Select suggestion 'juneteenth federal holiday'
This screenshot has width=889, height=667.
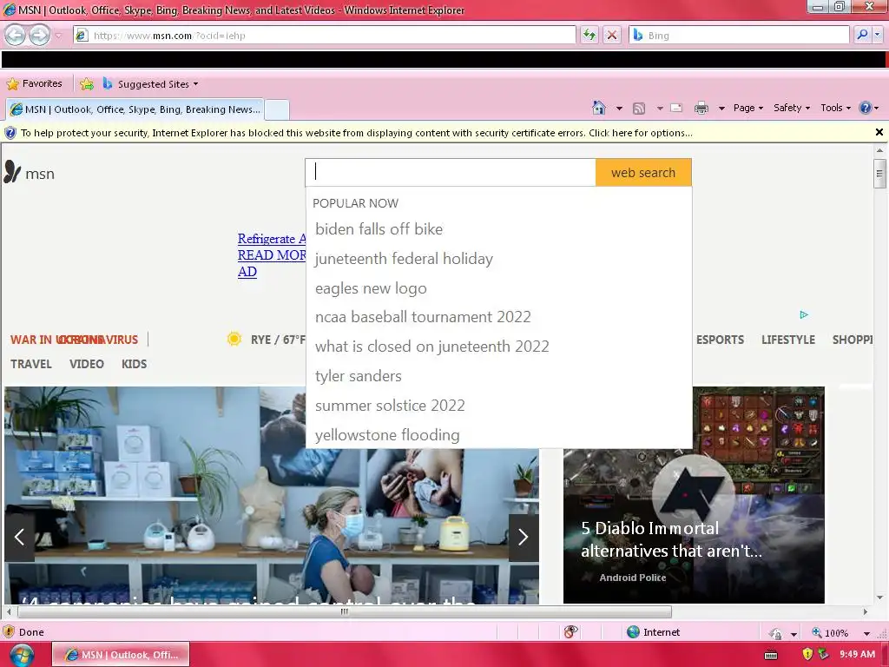click(x=404, y=259)
